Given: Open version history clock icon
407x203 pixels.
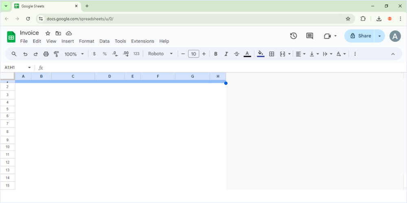Looking at the screenshot, I should [x=293, y=36].
